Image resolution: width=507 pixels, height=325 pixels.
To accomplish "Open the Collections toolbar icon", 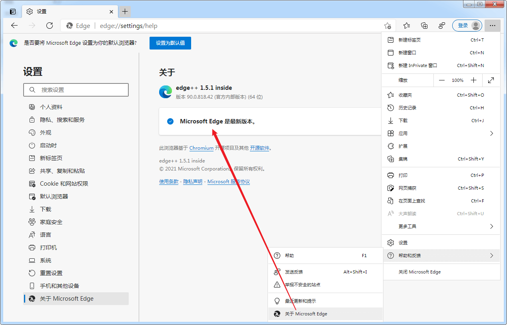I will pyautogui.click(x=424, y=26).
